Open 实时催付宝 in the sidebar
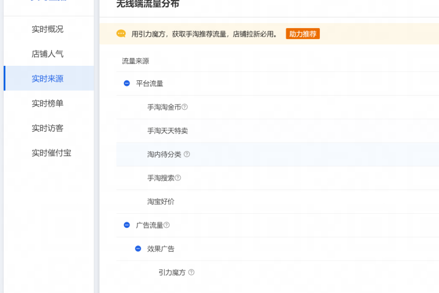Viewport: 439px width, 293px height. click(x=51, y=153)
